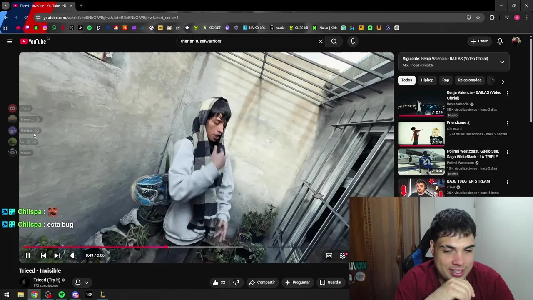This screenshot has width=533, height=300.
Task: Start voice search with the microphone
Action: coord(353,41)
